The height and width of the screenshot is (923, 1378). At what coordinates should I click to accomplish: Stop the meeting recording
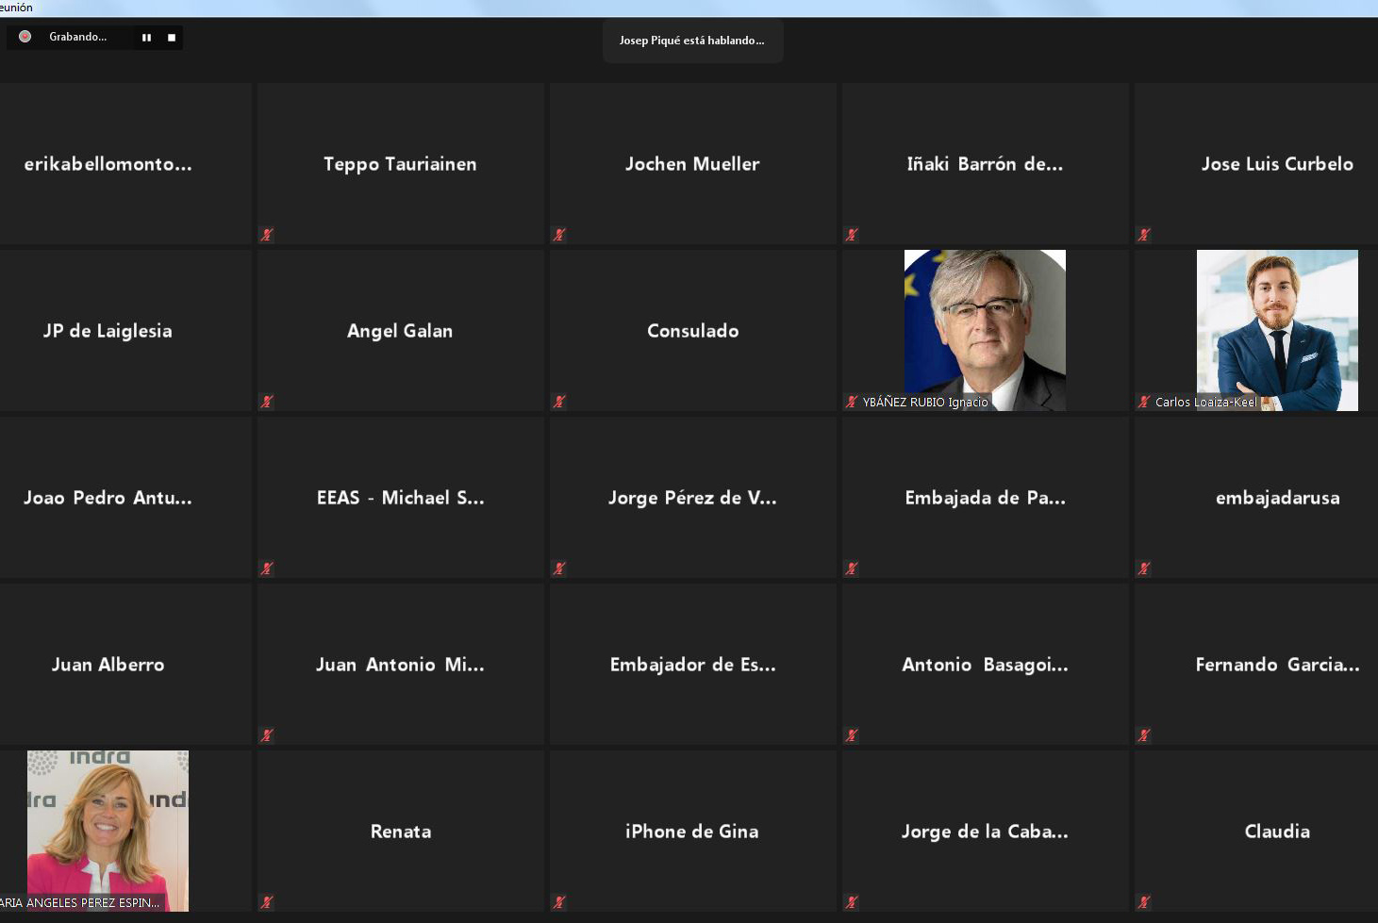172,38
